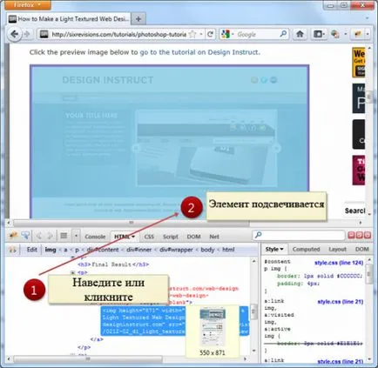Viewport: 378px width, 368px height.
Task: Click the search magnifier in Google box
Action: tap(283, 34)
